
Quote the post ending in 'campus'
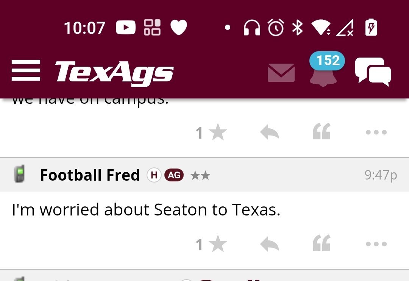tap(322, 132)
